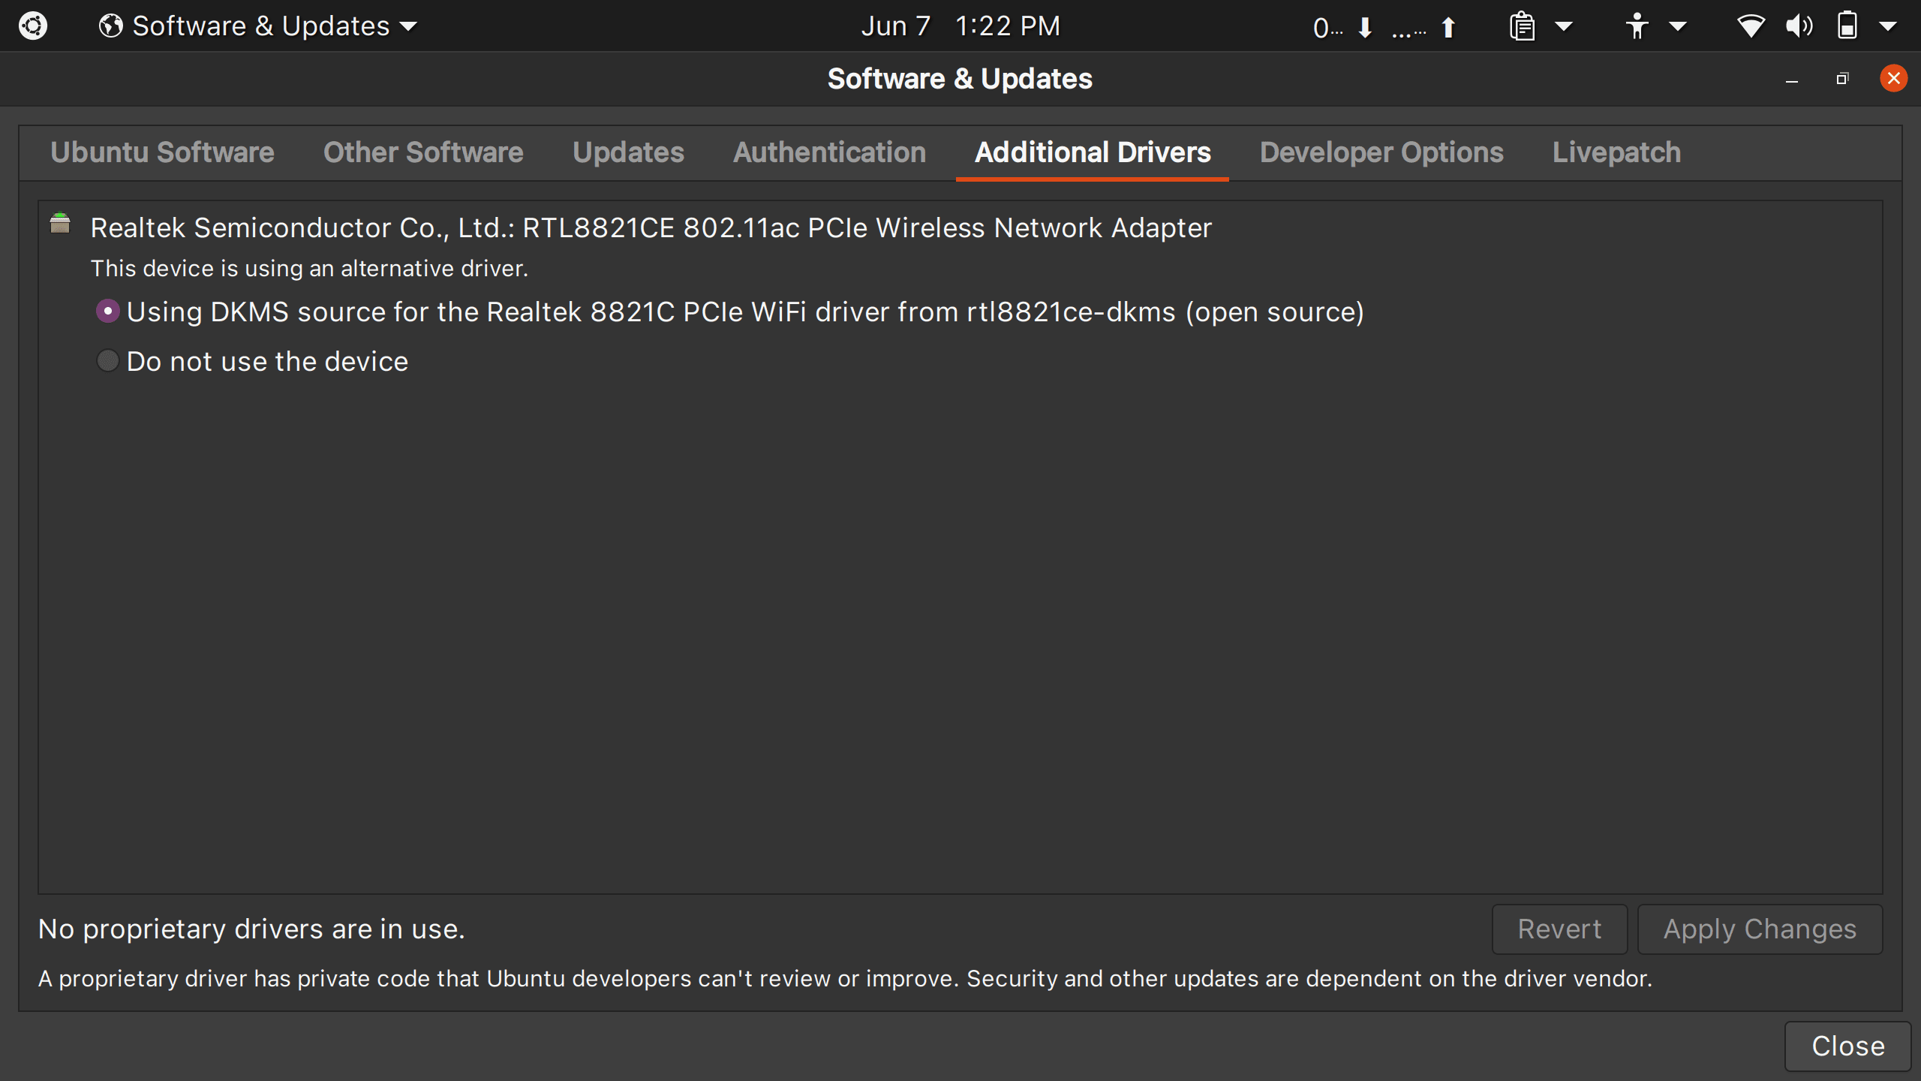Minimize the Software & Updates window
The image size is (1921, 1081).
[x=1792, y=79]
